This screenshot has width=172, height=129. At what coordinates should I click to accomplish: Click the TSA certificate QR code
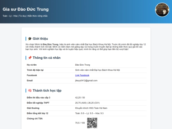coord(92,123)
